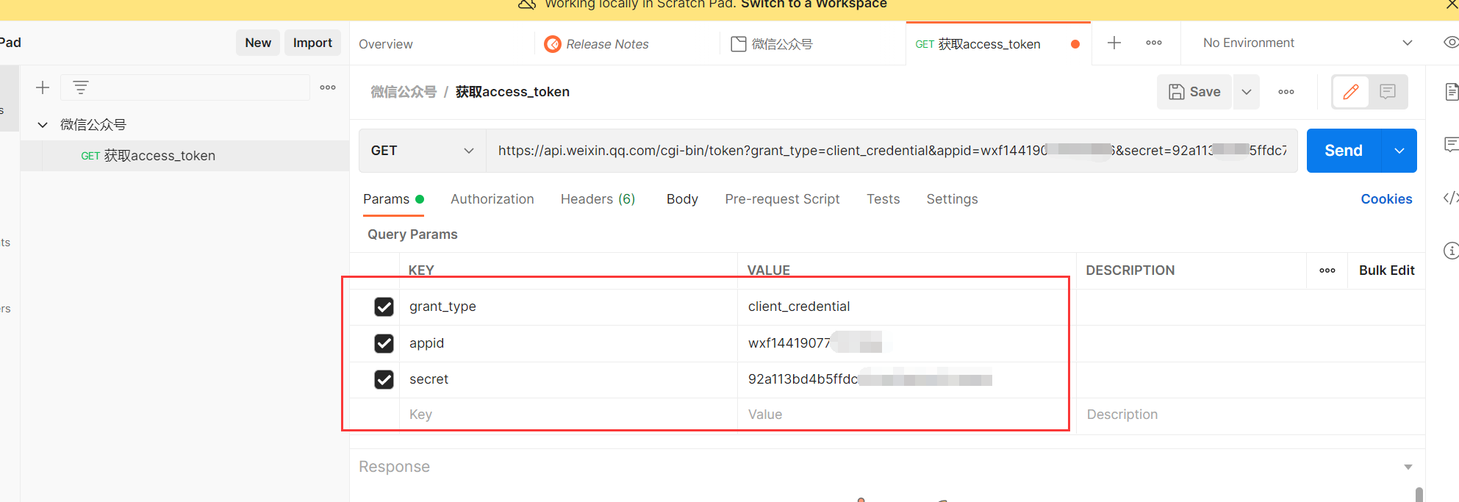Open the sidebar filter icon
The height and width of the screenshot is (502, 1459).
tap(81, 87)
